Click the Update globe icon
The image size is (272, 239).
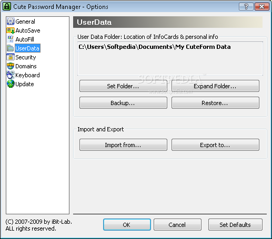pos(11,84)
